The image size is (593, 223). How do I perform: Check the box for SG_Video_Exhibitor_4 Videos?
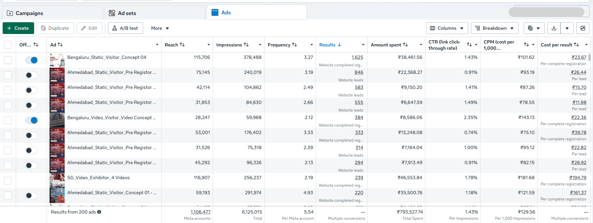(8, 180)
